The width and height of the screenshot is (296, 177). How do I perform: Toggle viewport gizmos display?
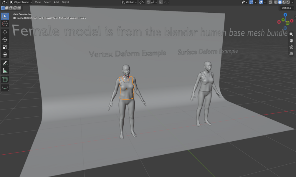coord(251,2)
